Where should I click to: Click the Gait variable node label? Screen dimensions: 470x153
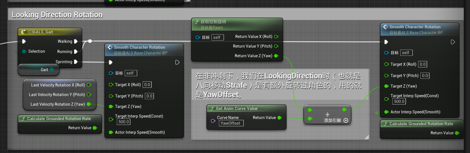(44, 69)
